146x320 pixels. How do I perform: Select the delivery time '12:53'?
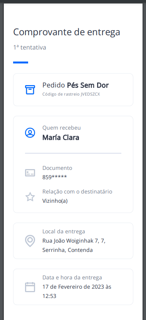(49, 296)
